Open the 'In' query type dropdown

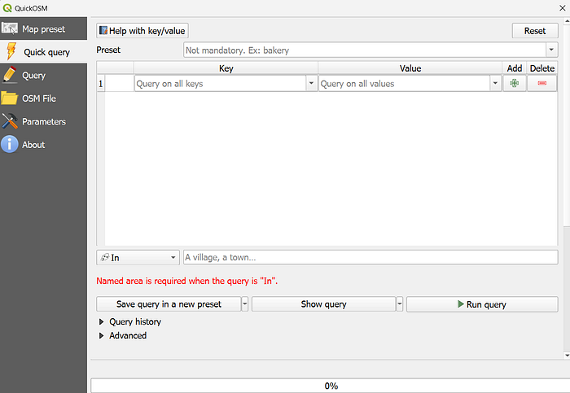tap(138, 257)
